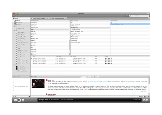Click the mute speaker icon left of volume
The height and width of the screenshot is (115, 162).
pos(26,100)
